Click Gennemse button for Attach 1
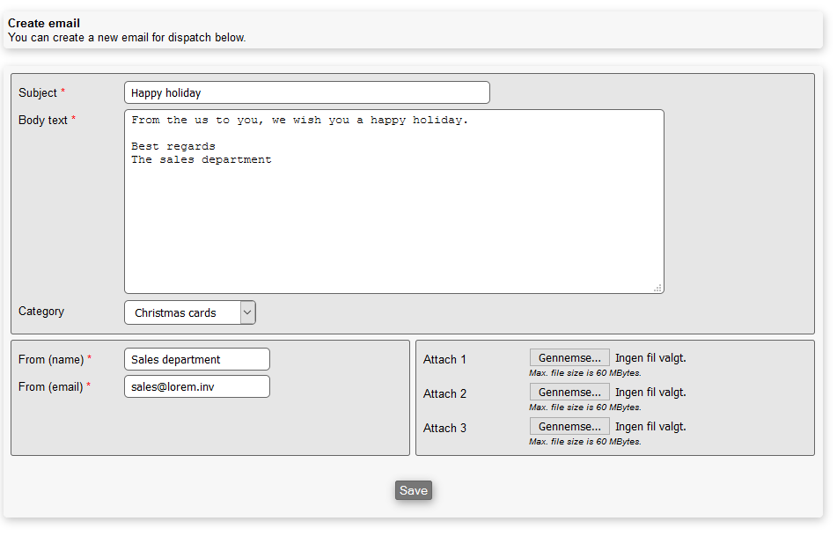Viewport: 837px width, 536px height. (569, 357)
